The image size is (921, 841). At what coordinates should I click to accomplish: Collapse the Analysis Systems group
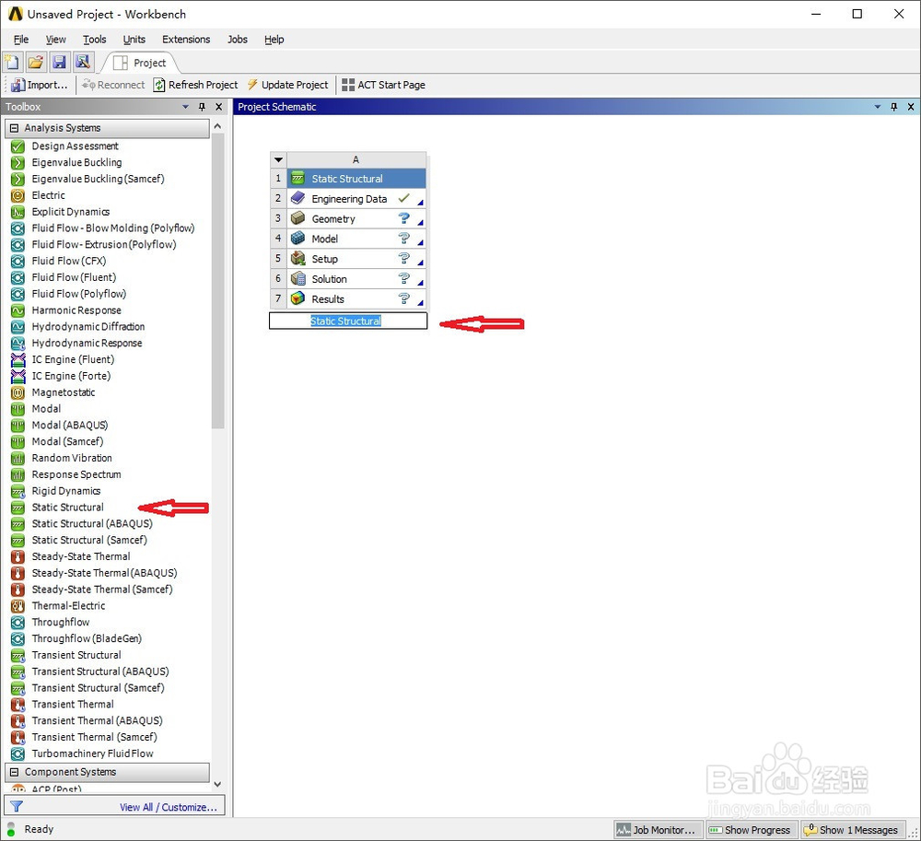[14, 128]
